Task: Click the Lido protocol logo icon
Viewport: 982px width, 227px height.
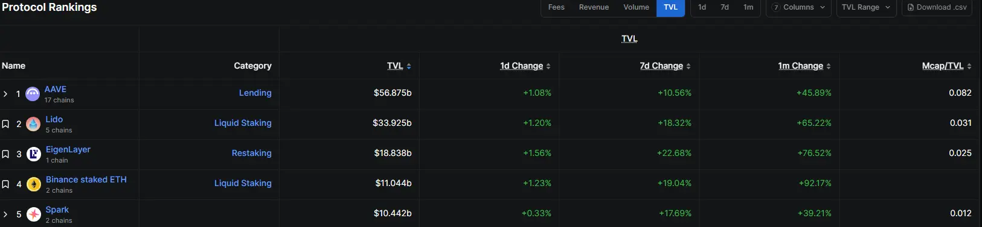Action: pyautogui.click(x=34, y=124)
